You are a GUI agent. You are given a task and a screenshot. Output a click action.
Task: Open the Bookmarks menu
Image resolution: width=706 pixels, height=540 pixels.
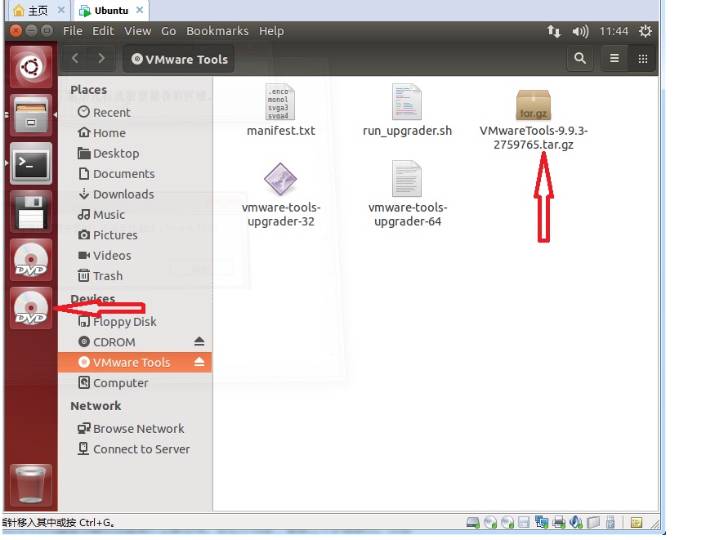click(x=217, y=31)
